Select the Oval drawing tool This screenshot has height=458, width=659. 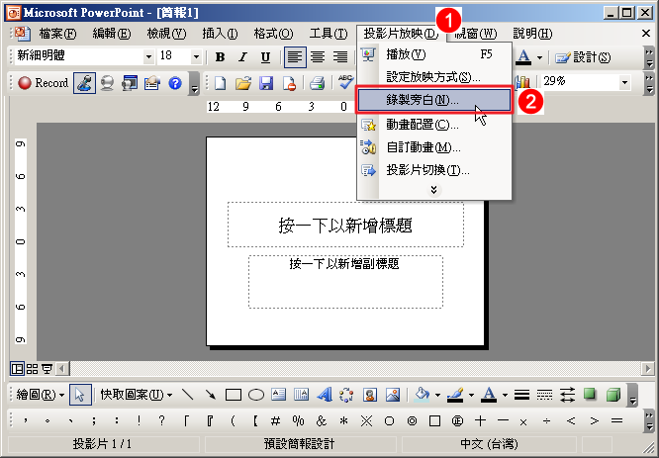(x=256, y=395)
